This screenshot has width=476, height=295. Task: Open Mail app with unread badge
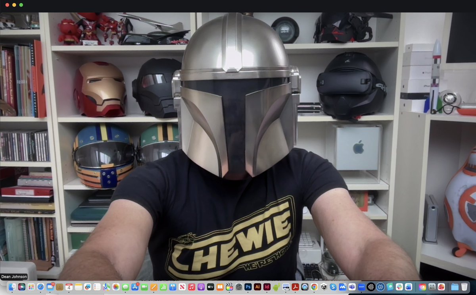pyautogui.click(x=50, y=287)
